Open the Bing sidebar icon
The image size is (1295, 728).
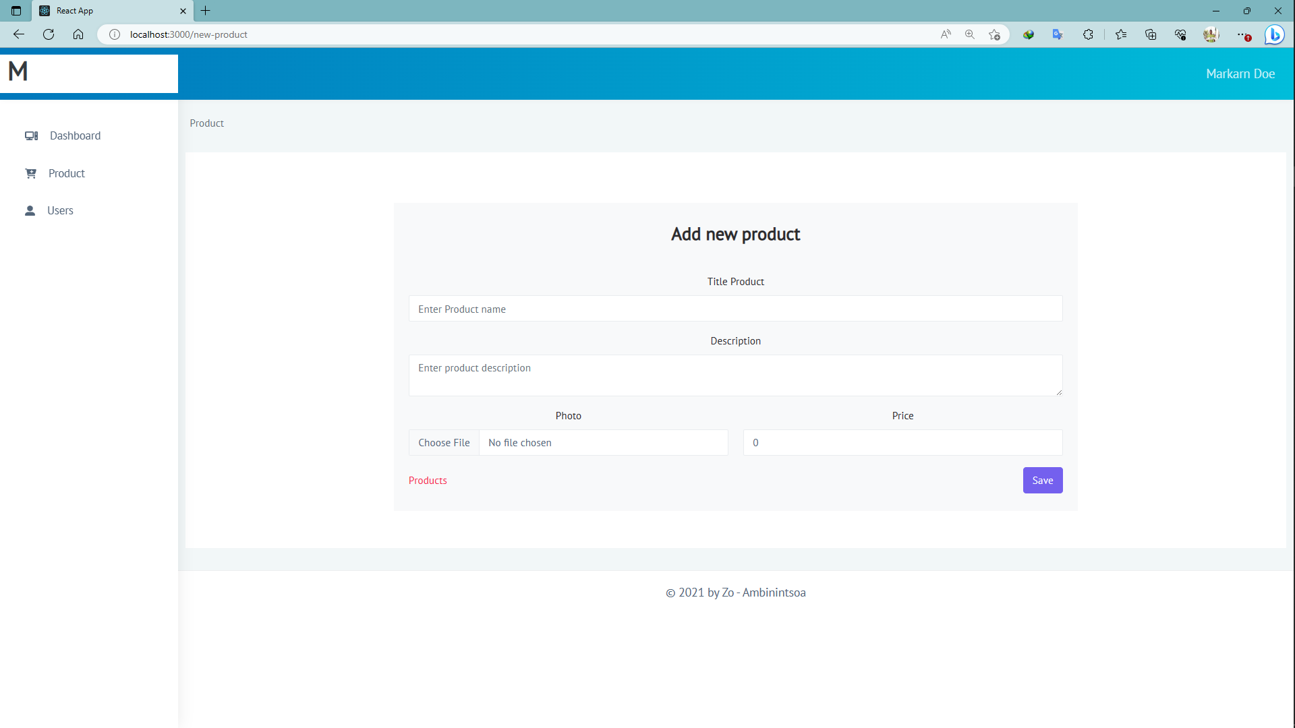(1274, 34)
